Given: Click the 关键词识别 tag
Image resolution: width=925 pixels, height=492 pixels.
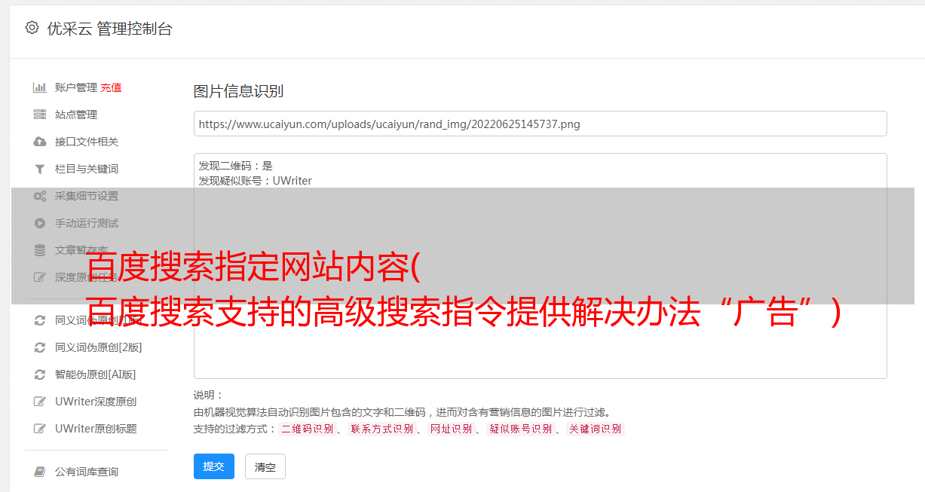Looking at the screenshot, I should 595,429.
